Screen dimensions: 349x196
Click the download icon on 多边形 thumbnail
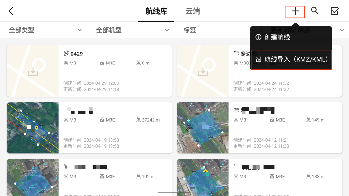[x=203, y=72]
